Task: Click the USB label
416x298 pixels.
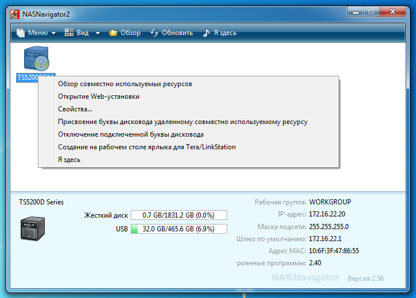Action: point(122,229)
